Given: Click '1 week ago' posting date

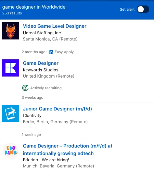Looking at the screenshot, I should pyautogui.click(x=31, y=135).
